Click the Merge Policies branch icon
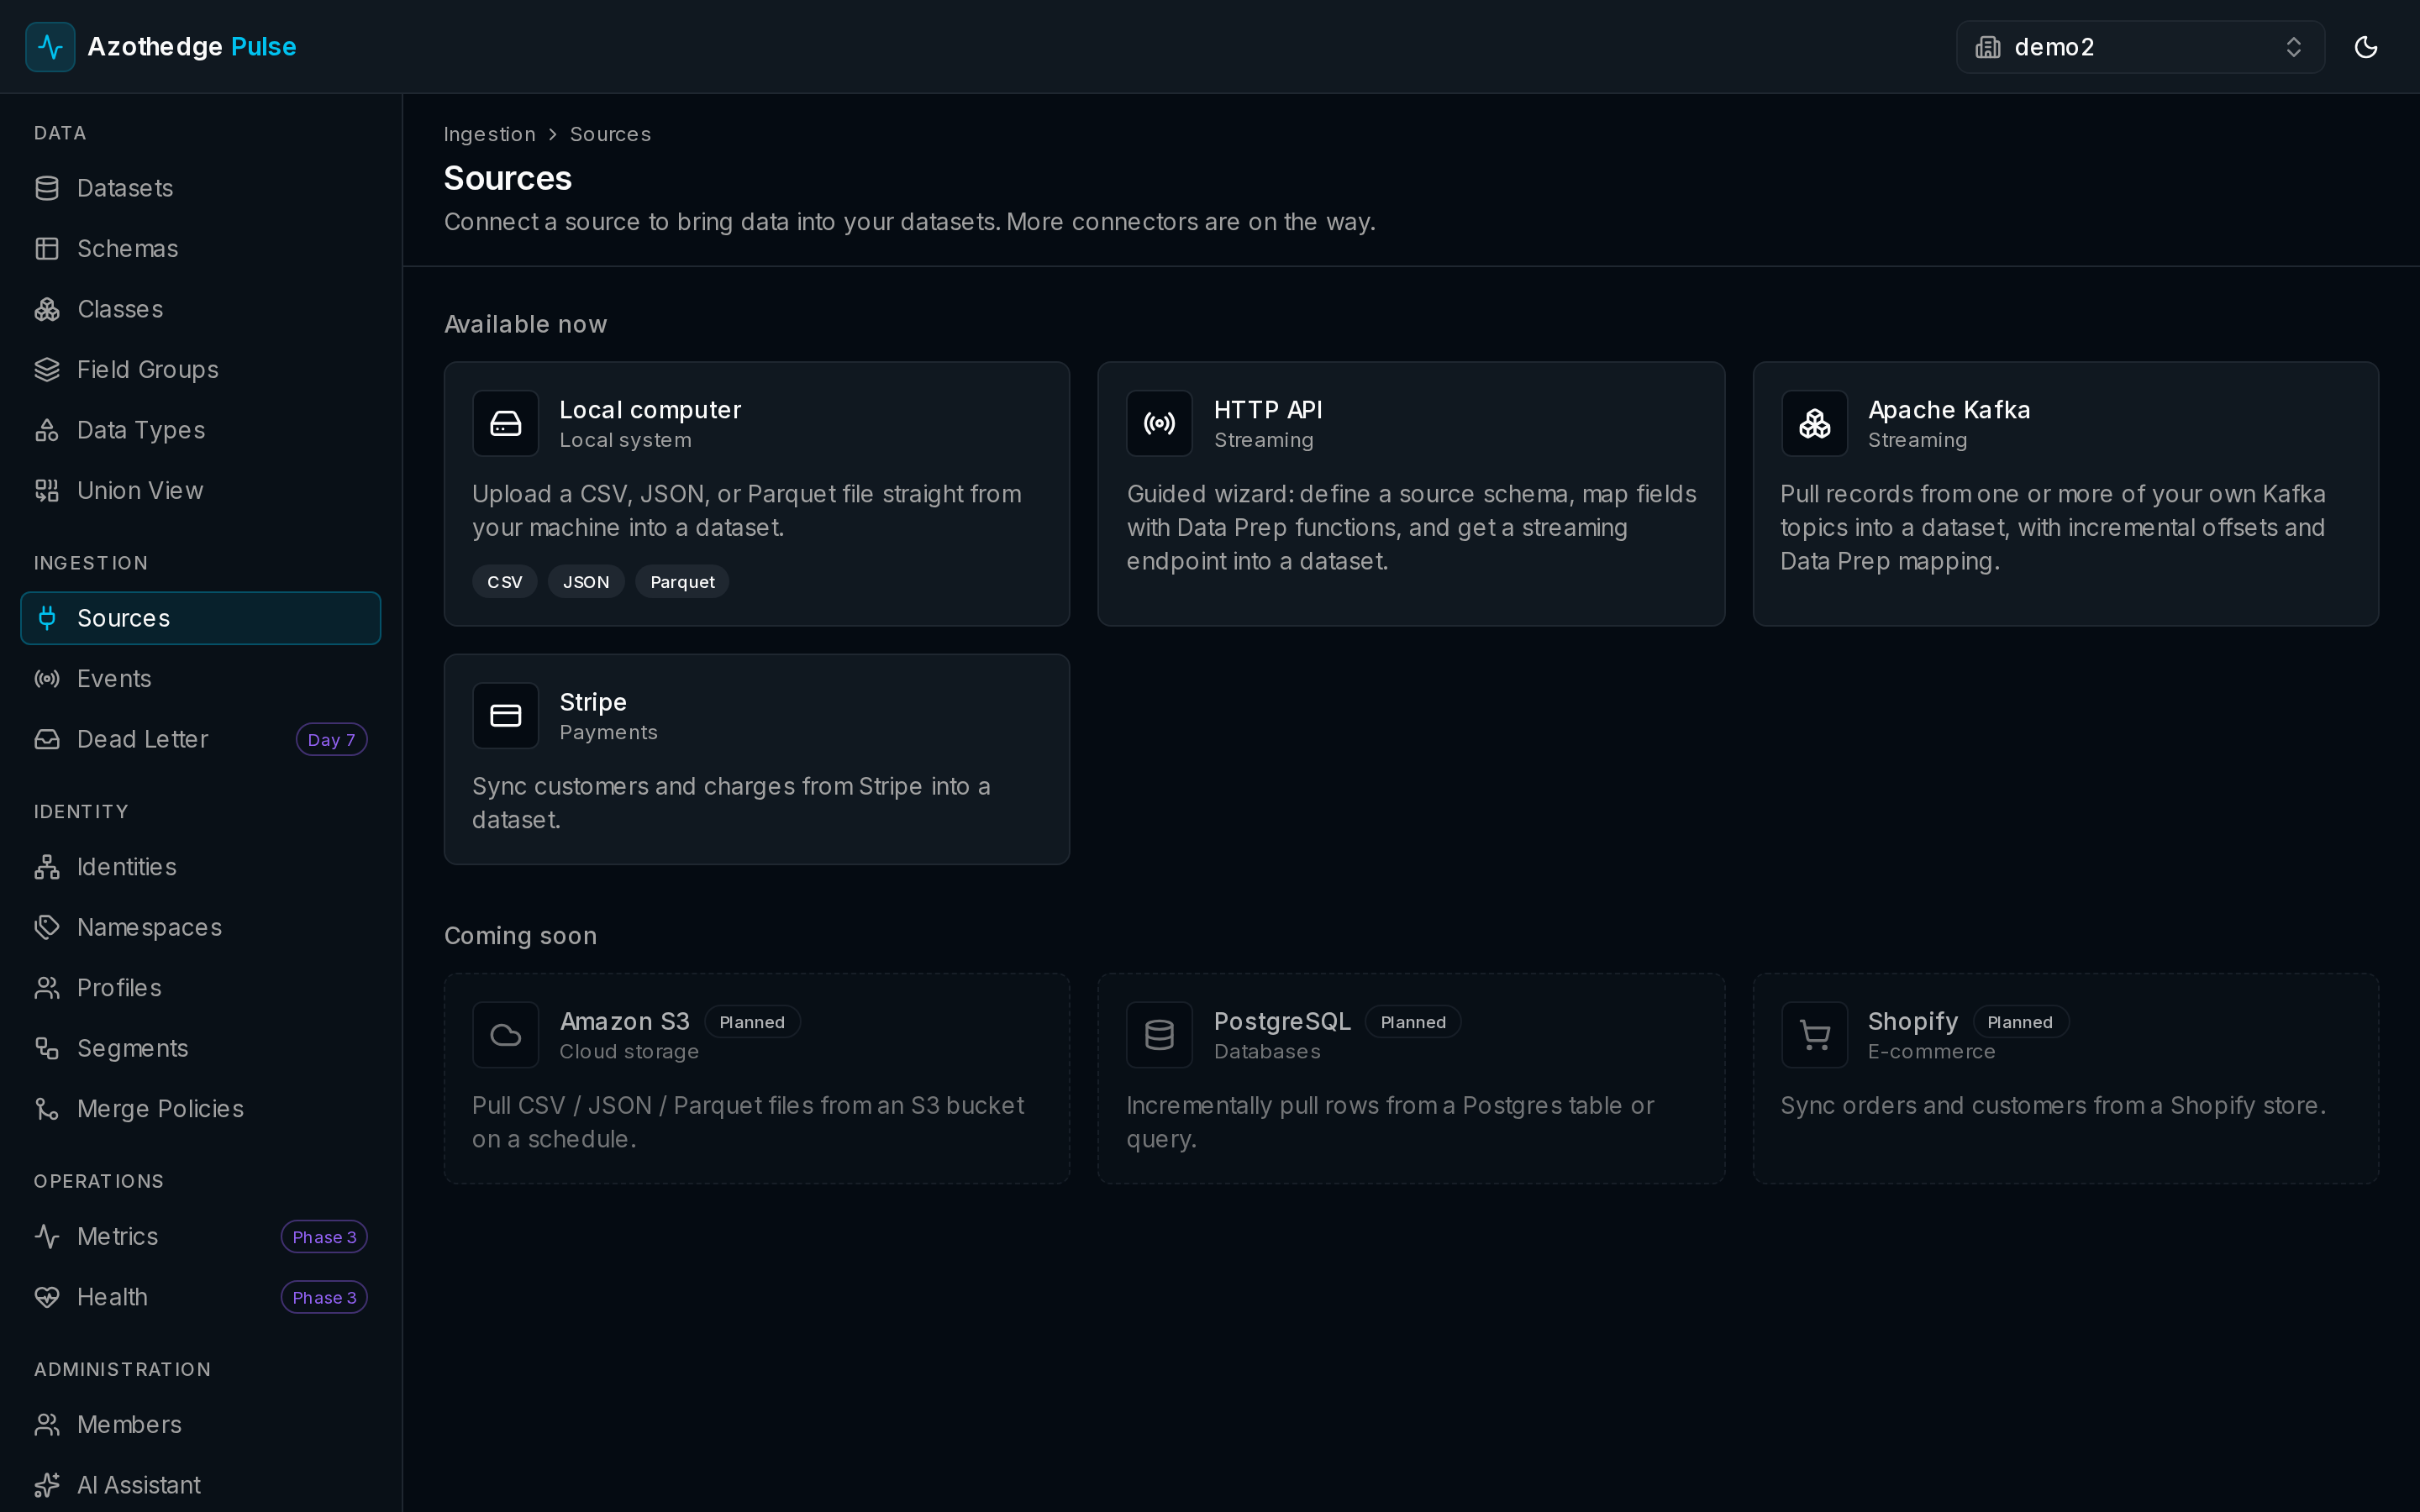The width and height of the screenshot is (2420, 1512). click(47, 1109)
